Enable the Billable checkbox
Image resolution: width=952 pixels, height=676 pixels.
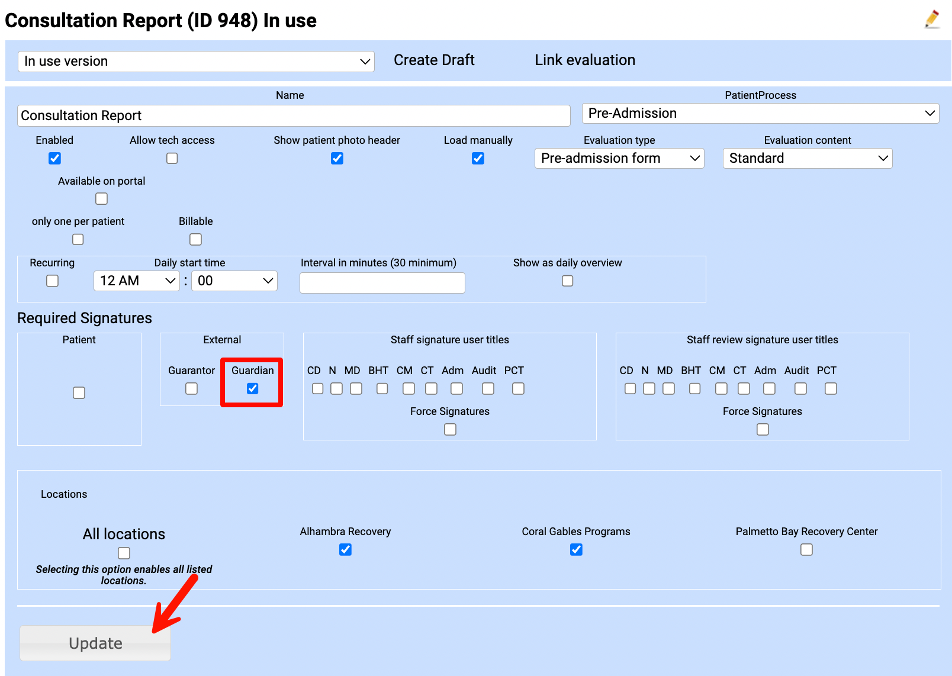click(x=195, y=240)
